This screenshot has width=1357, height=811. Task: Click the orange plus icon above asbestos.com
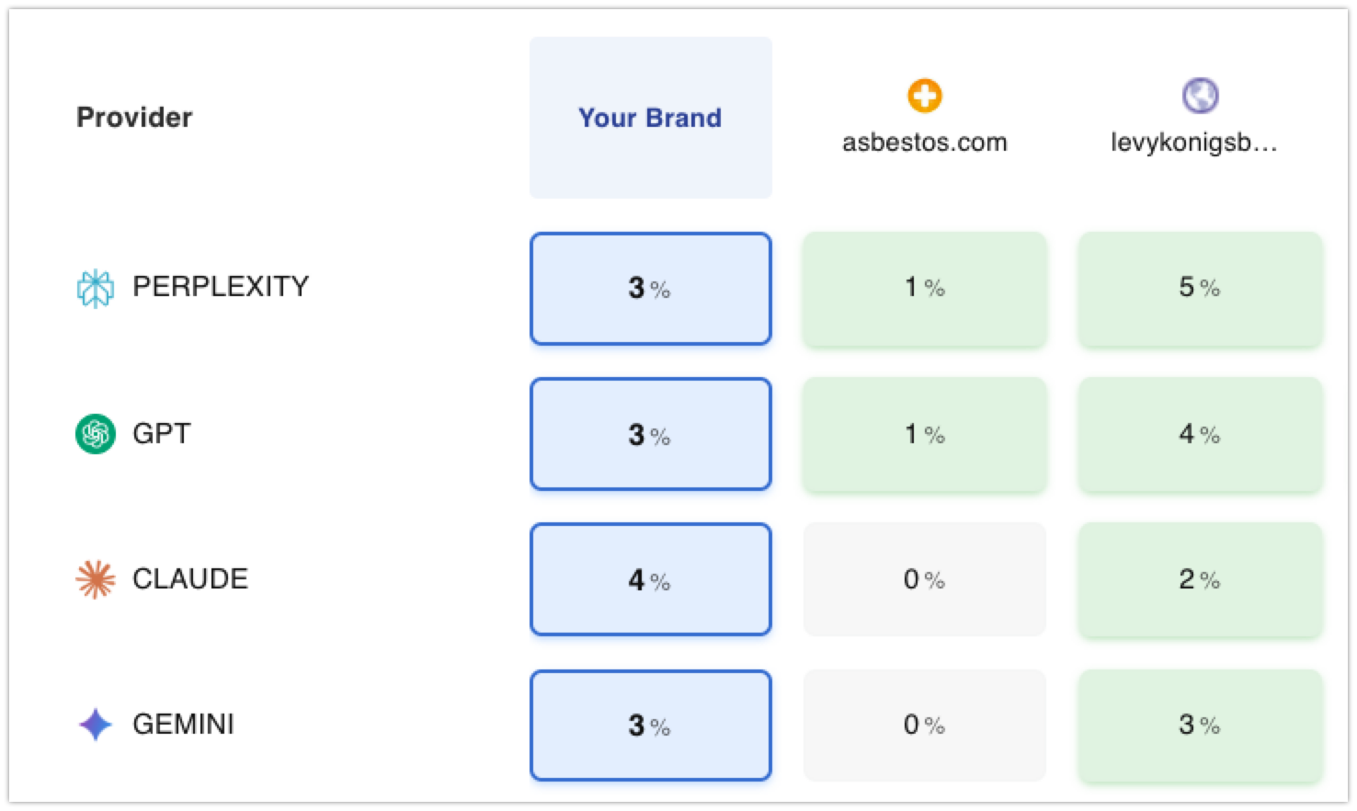(x=925, y=93)
